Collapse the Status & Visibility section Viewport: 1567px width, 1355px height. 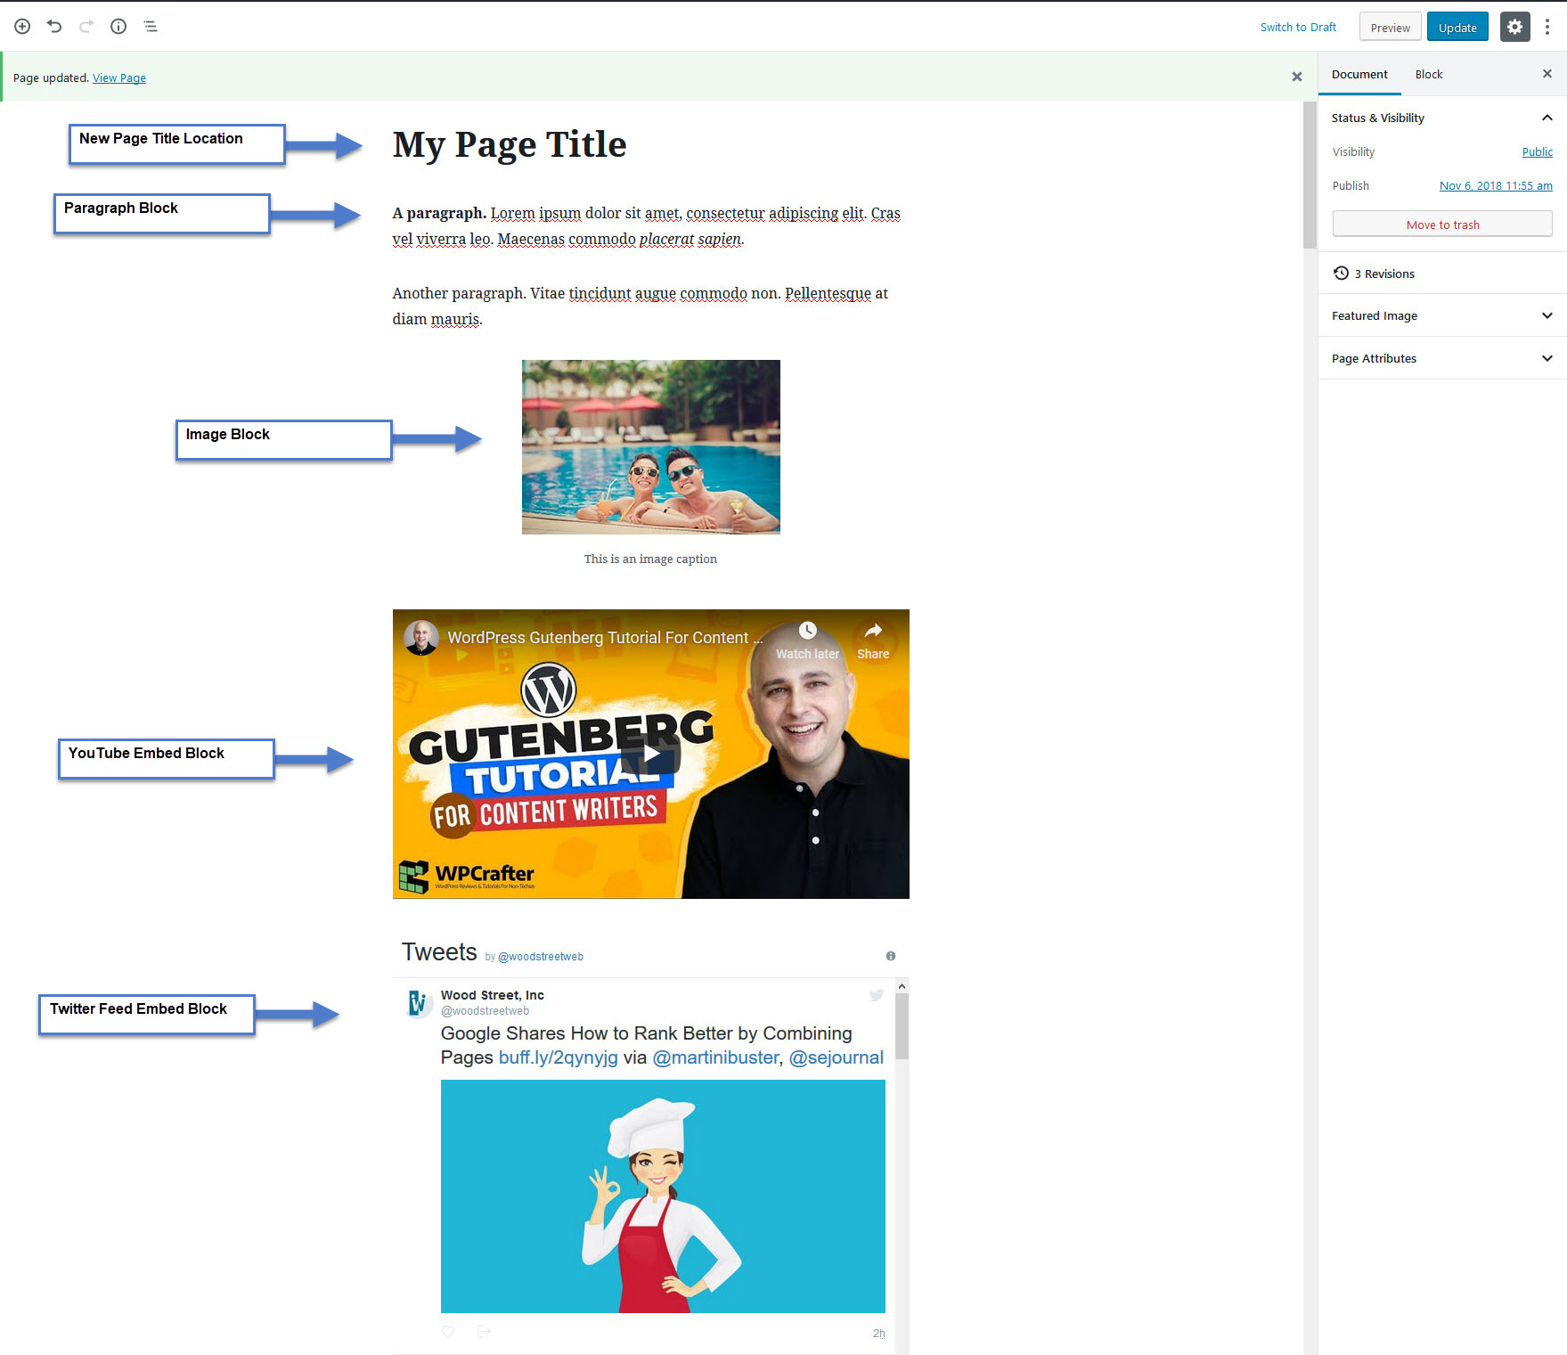tap(1547, 118)
